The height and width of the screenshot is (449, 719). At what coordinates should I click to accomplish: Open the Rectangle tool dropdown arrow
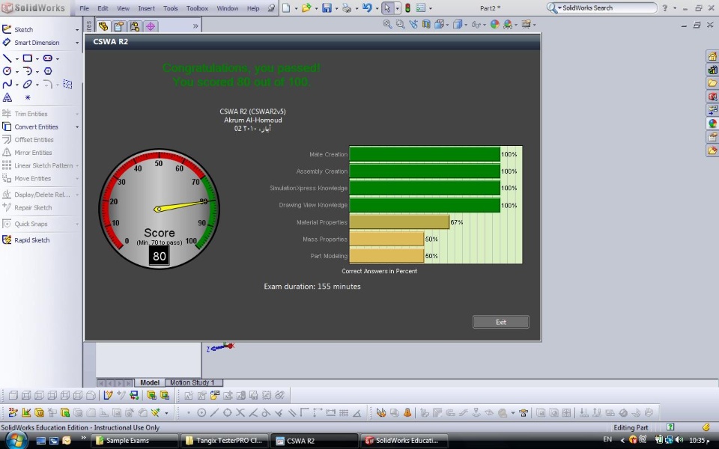[x=37, y=58]
